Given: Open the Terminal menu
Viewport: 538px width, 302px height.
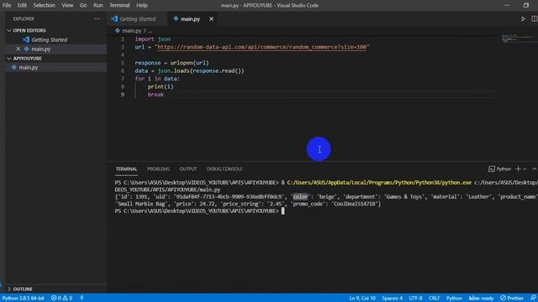Looking at the screenshot, I should [x=119, y=5].
